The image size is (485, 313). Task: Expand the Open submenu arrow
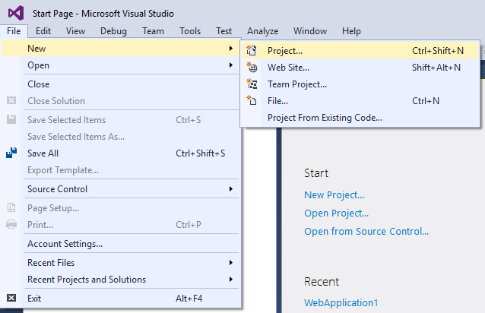(231, 65)
